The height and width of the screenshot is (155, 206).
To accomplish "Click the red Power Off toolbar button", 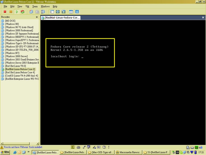I will click(5, 12).
